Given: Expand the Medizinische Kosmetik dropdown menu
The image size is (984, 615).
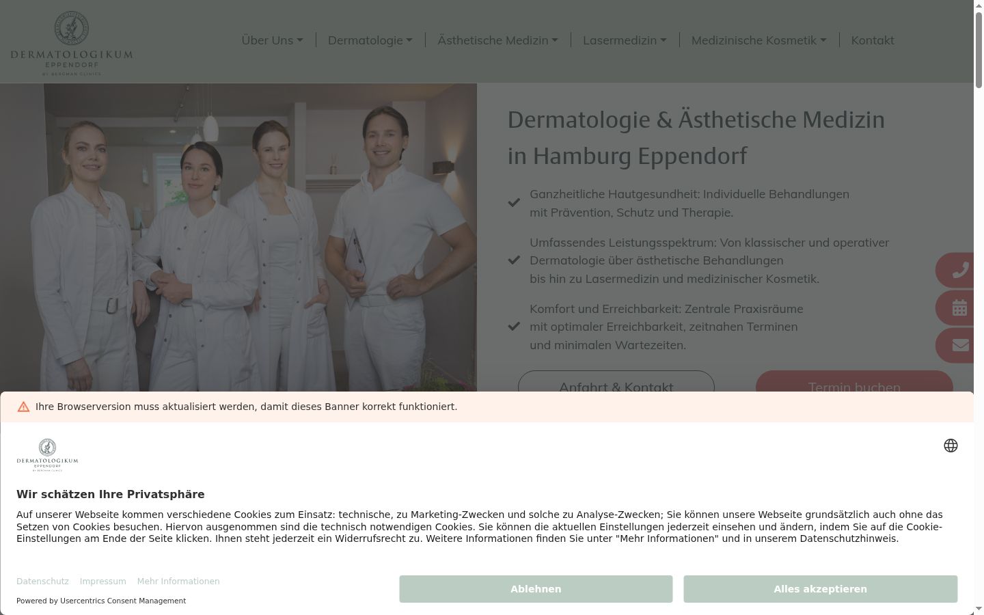Looking at the screenshot, I should [758, 40].
